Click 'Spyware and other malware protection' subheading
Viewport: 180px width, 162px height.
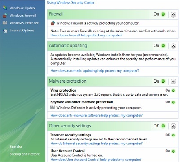82,102
